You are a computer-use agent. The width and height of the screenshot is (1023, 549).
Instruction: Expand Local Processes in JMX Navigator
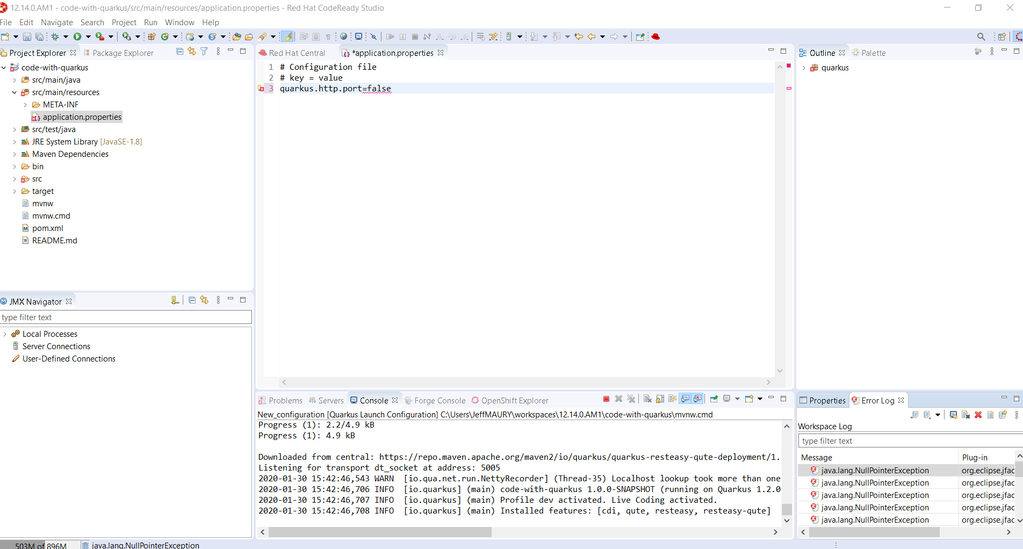(5, 334)
